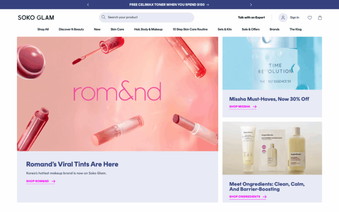Open the Ongredients products image
Viewport: 339px width, 212px height.
pyautogui.click(x=272, y=148)
